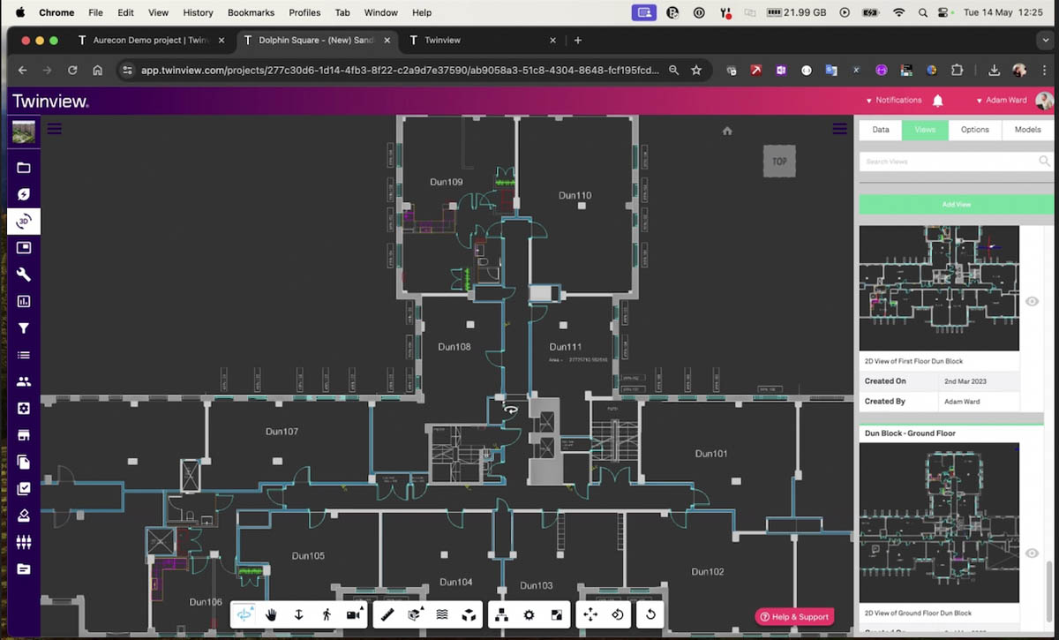1059x640 pixels.
Task: Open the Adam Ward user dropdown
Action: coord(1003,101)
